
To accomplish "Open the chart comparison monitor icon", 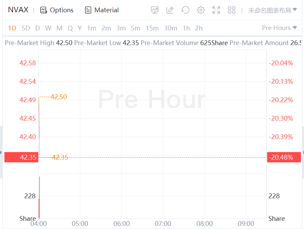I will pos(155,10).
